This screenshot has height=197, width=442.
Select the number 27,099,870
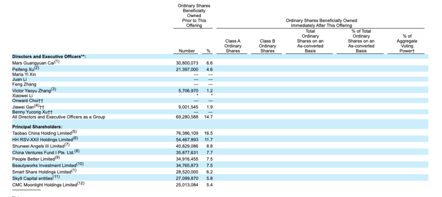pyautogui.click(x=187, y=178)
